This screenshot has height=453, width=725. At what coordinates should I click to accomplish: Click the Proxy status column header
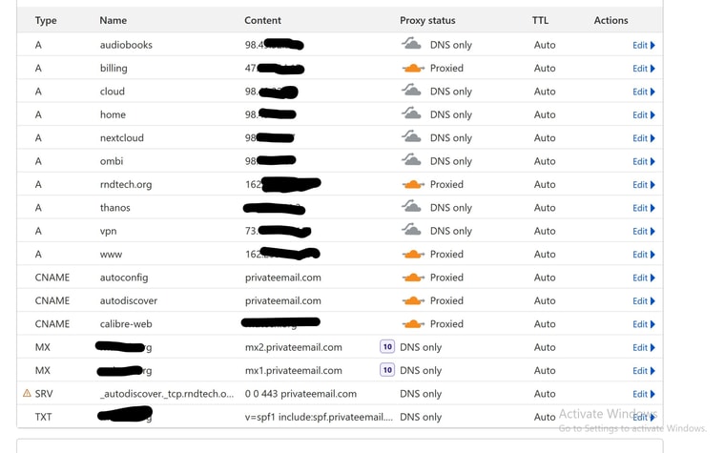click(427, 21)
